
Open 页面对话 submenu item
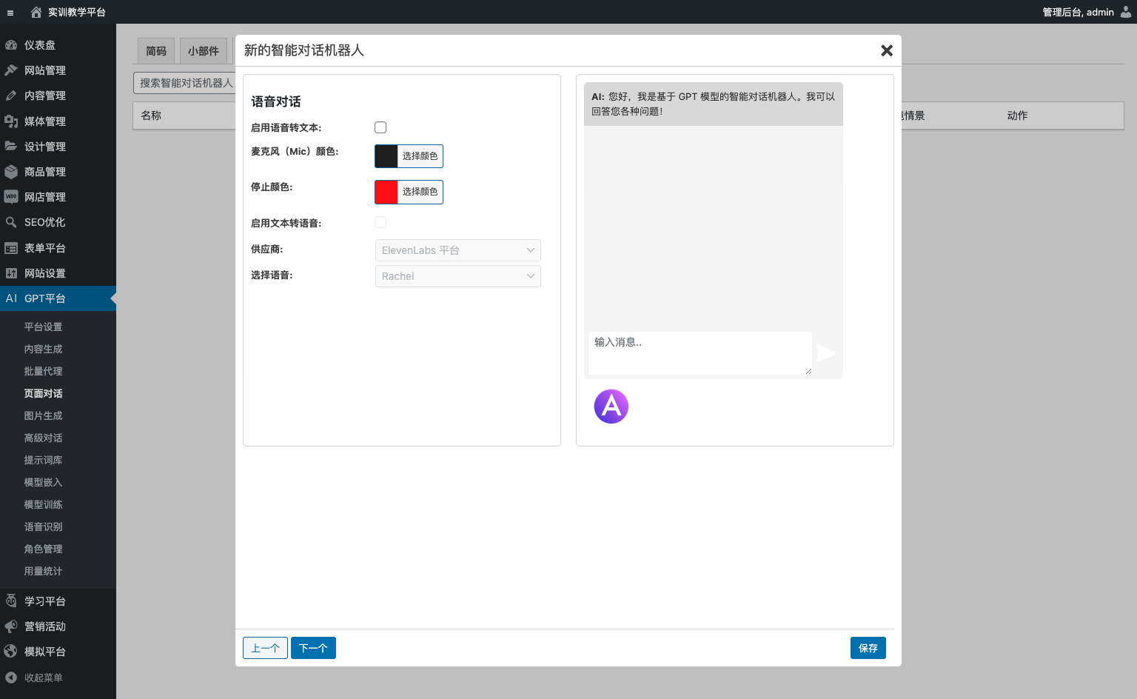point(43,393)
